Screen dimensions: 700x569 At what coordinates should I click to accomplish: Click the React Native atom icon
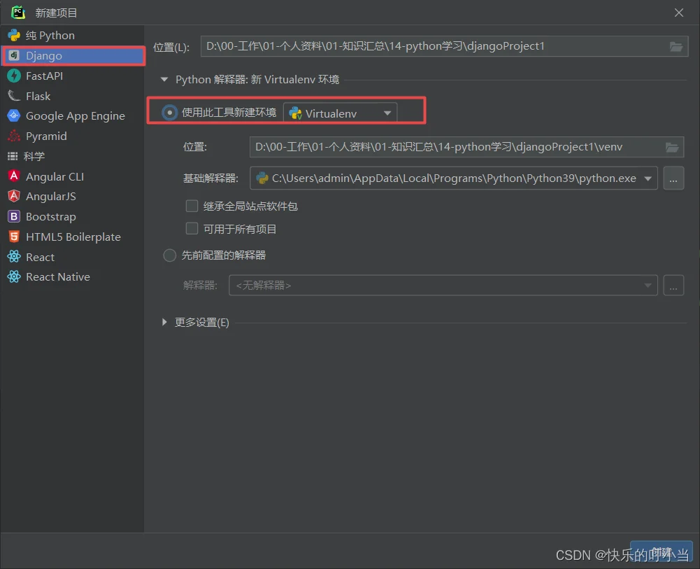point(14,276)
